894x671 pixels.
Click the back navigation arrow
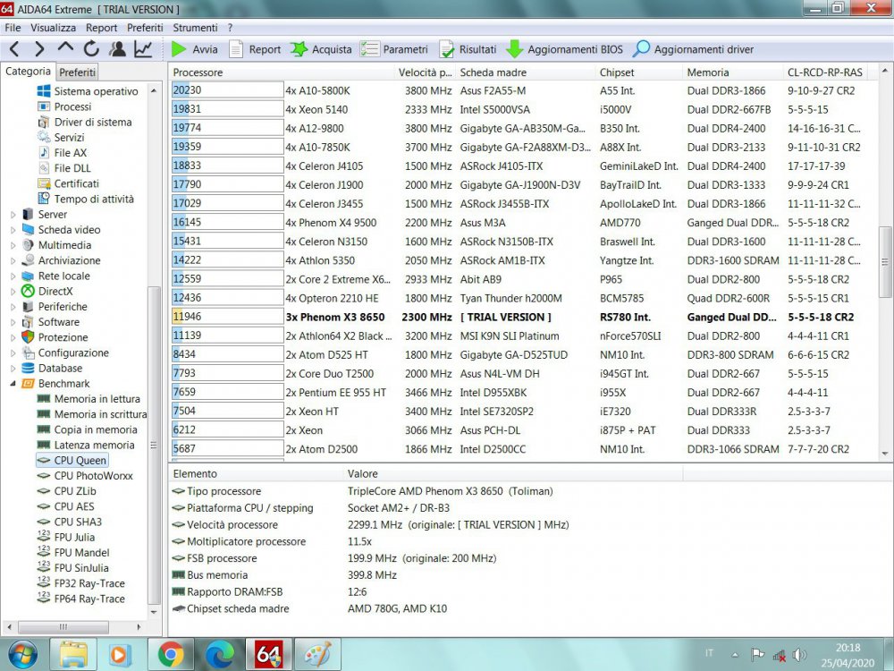[15, 49]
